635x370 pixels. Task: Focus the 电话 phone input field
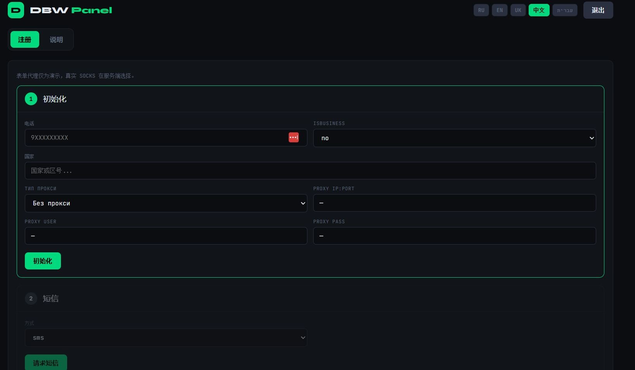point(166,137)
